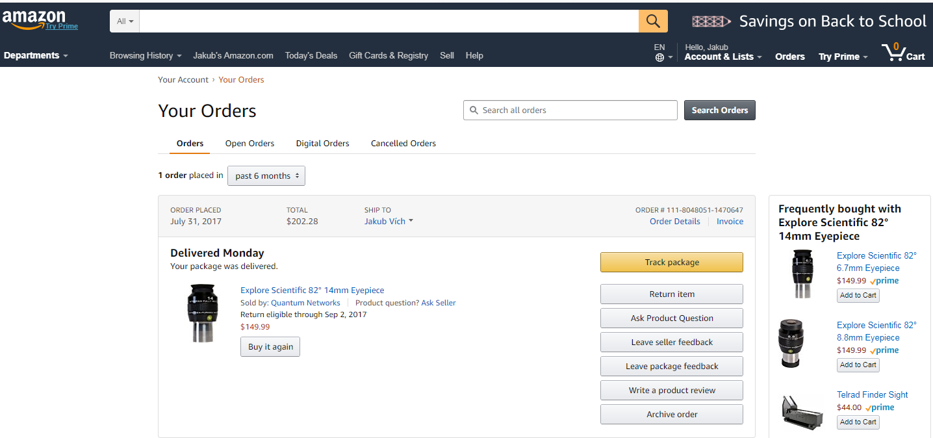The image size is (933, 438).
Task: Expand the 'past 6 months' dropdown
Action: pos(266,176)
